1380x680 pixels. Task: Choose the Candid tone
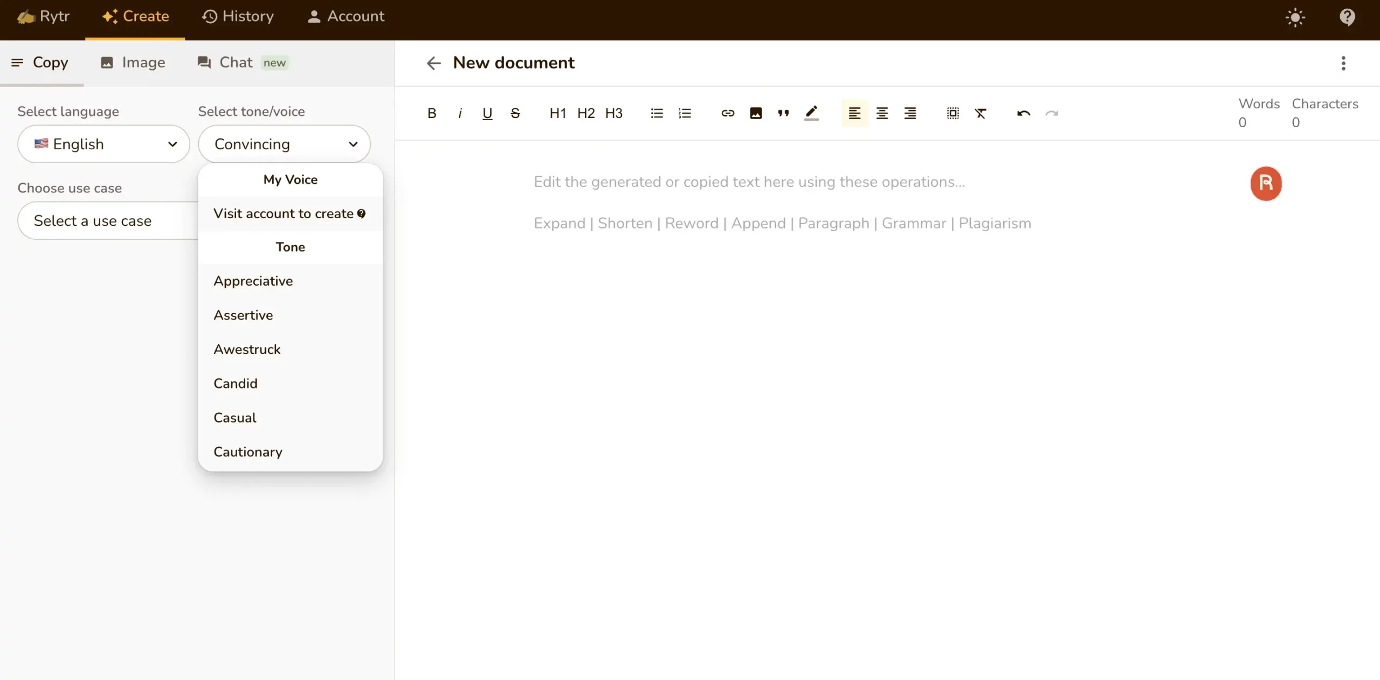point(290,384)
